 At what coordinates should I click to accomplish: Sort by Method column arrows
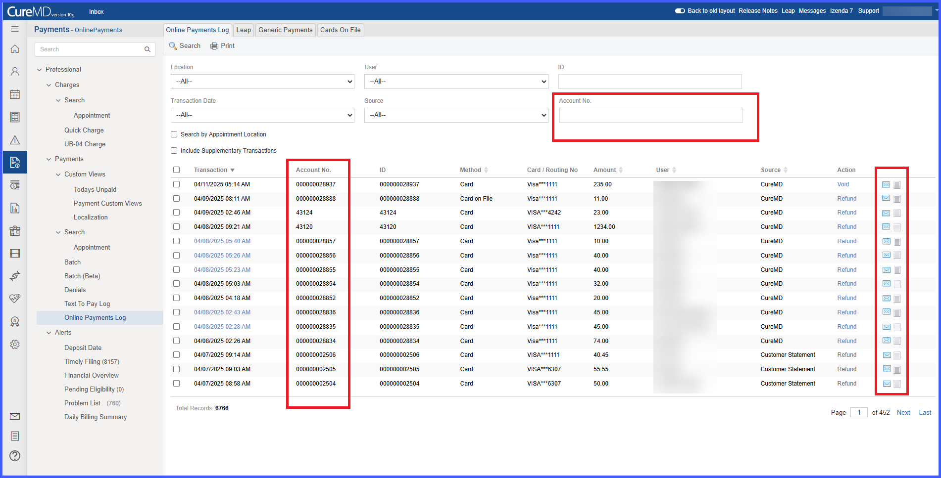click(486, 170)
